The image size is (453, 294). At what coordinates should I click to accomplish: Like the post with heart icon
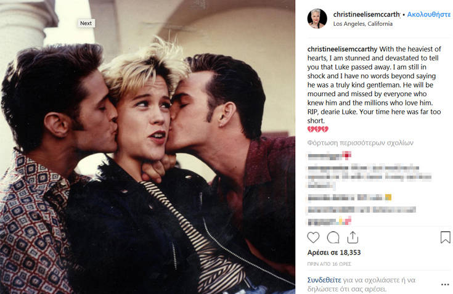click(313, 237)
